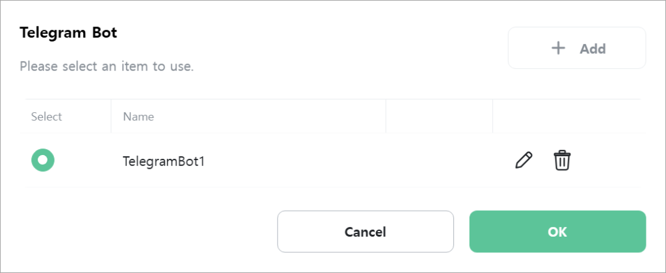This screenshot has height=273, width=666.
Task: Click the Add button label
Action: (x=593, y=49)
